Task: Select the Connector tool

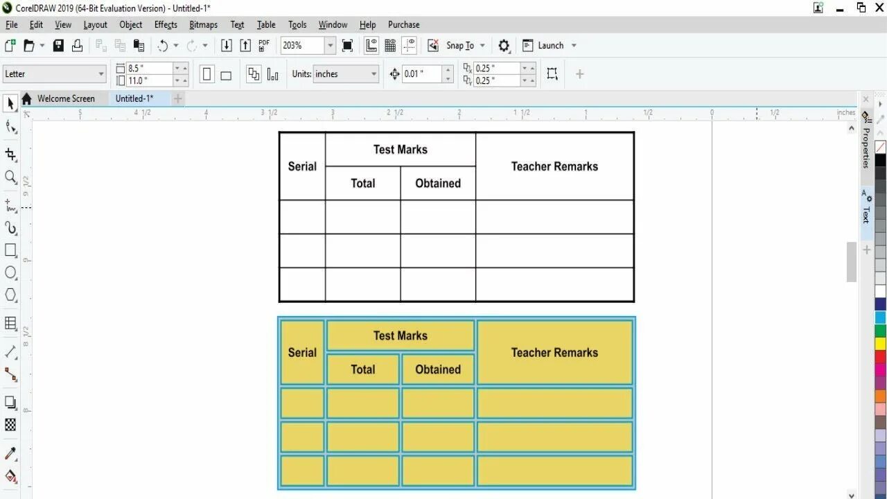Action: (x=10, y=375)
